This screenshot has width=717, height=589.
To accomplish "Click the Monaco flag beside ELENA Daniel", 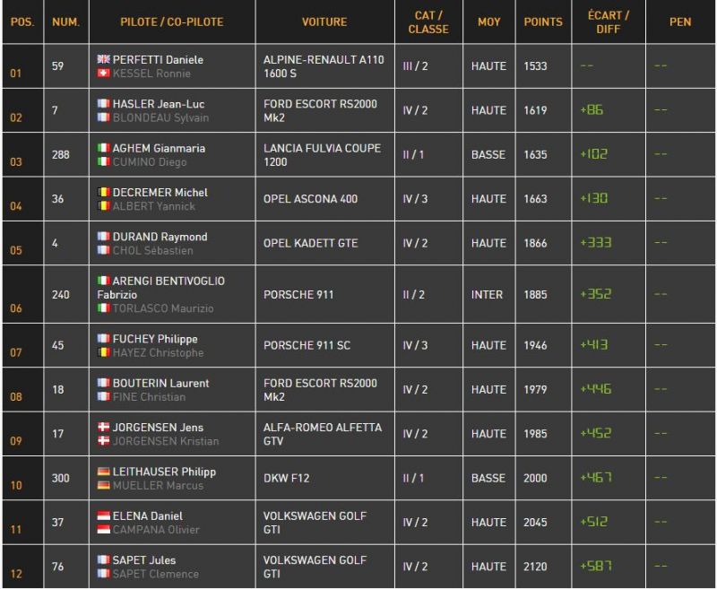I will click(103, 515).
